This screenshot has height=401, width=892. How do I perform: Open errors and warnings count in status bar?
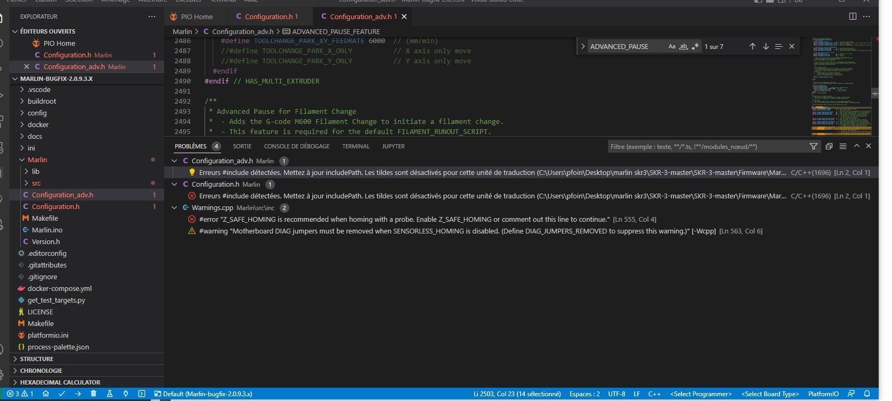(20, 394)
